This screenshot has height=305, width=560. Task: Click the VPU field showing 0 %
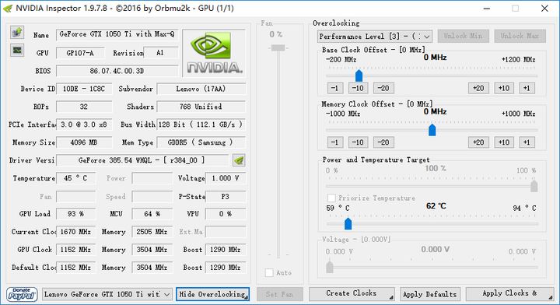[226, 214]
